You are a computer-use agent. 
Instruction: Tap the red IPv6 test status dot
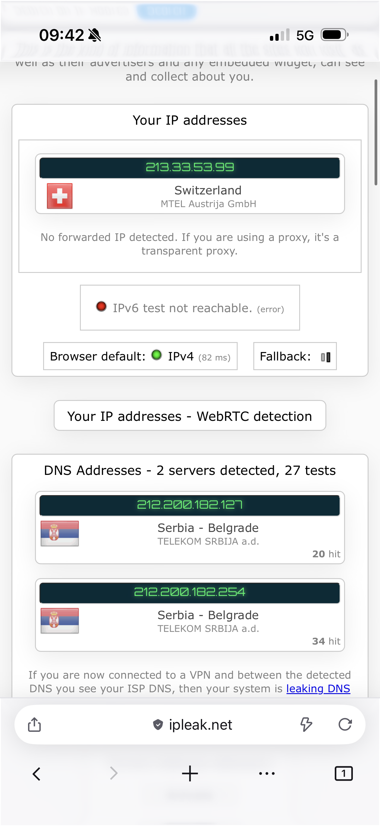point(101,306)
